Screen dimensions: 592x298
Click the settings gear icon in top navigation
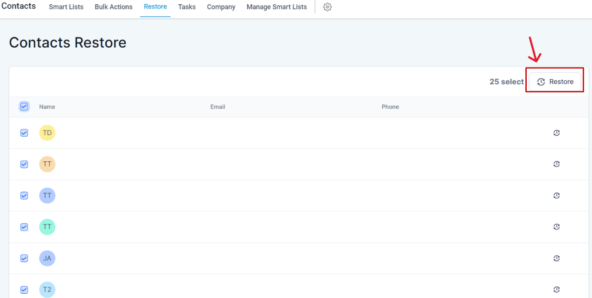(327, 7)
